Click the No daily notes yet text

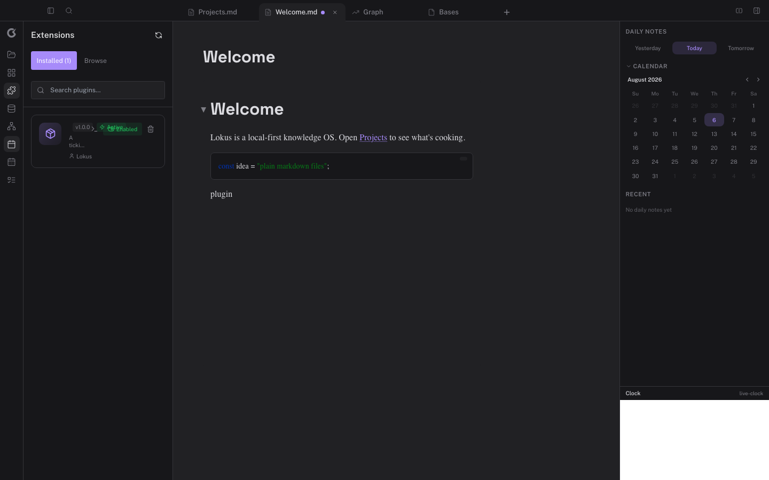click(648, 210)
